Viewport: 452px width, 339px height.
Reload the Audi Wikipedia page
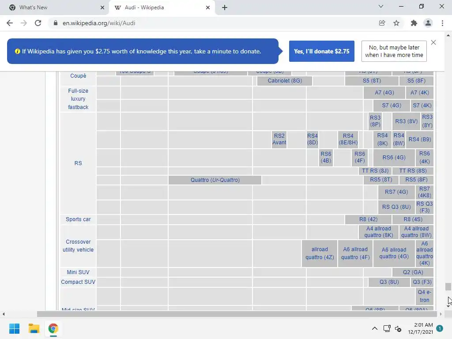[38, 23]
